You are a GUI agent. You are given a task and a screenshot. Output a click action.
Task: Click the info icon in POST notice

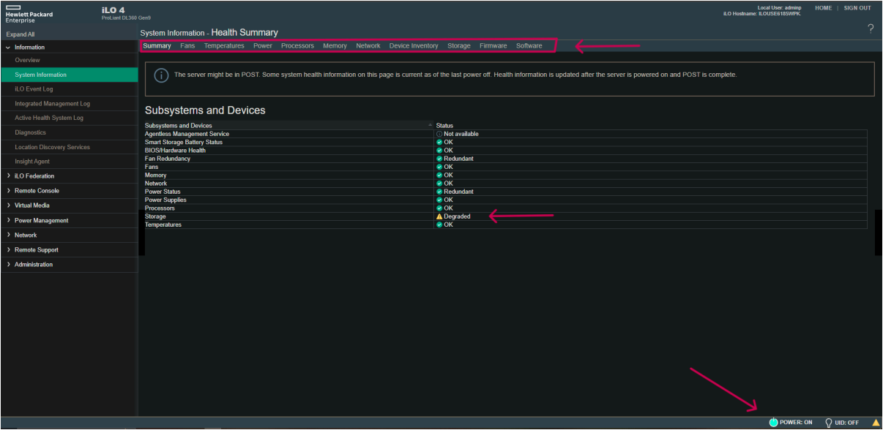point(161,75)
